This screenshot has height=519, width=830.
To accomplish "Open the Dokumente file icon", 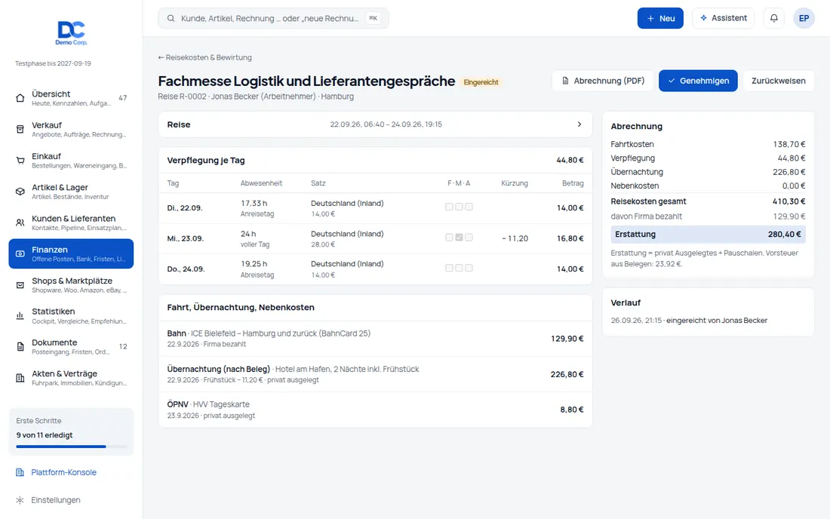I will tap(20, 347).
